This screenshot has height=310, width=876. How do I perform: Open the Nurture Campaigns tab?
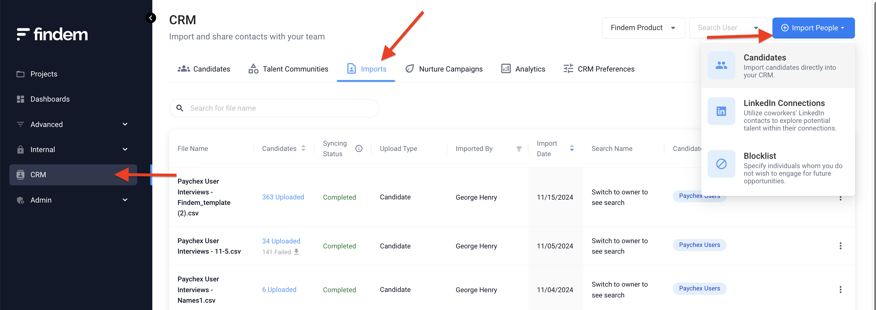pyautogui.click(x=444, y=69)
